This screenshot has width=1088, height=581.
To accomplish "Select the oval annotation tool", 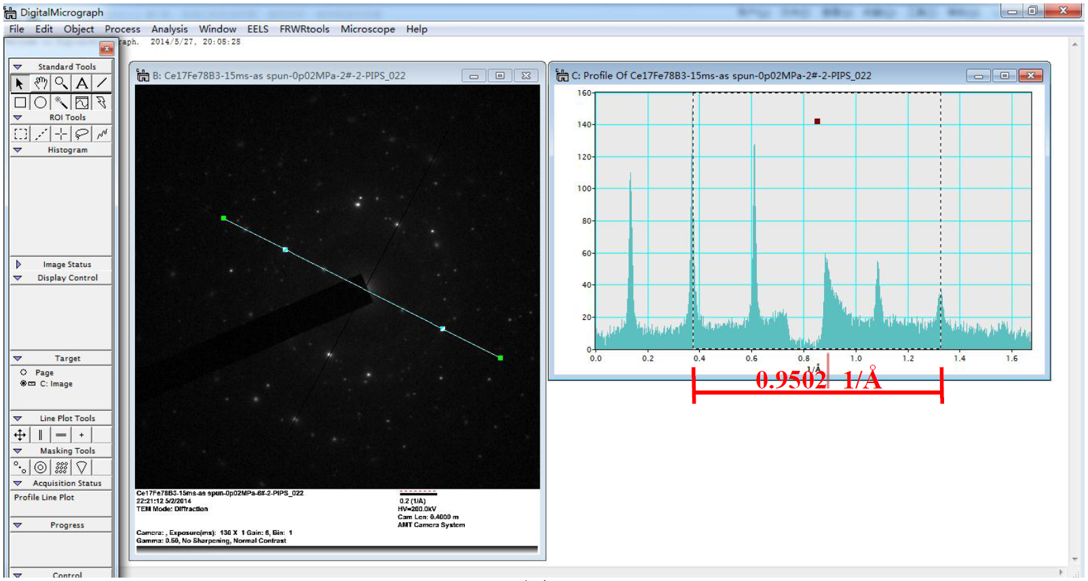I will [41, 102].
